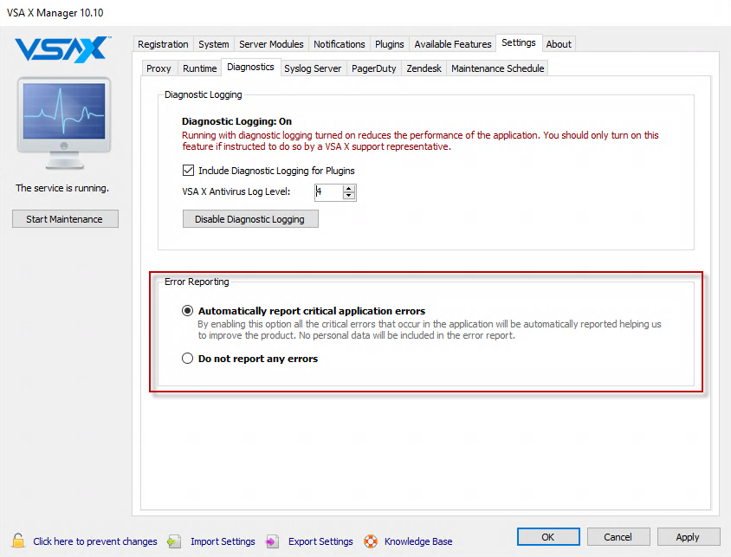Image resolution: width=731 pixels, height=557 pixels.
Task: Open the Import Settings link
Action: click(x=223, y=541)
